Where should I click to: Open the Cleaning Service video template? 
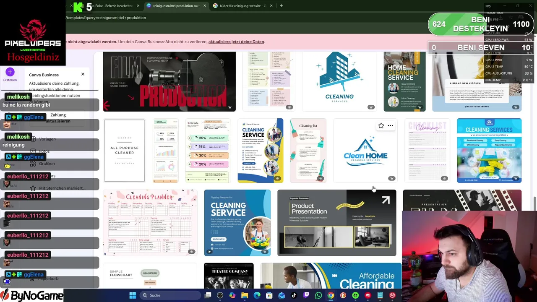[237, 223]
